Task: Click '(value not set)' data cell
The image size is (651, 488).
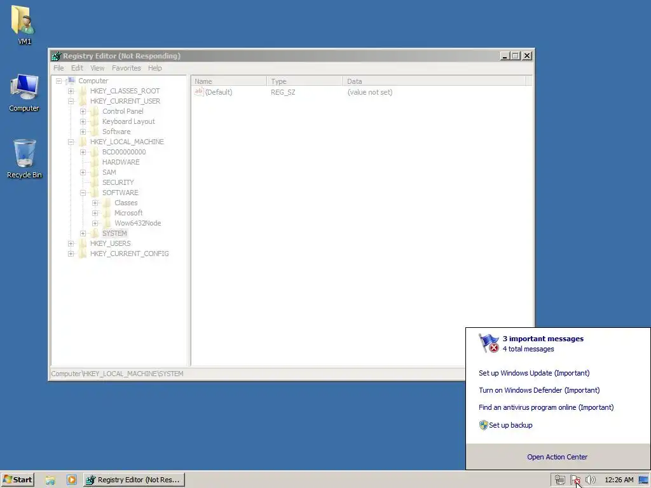Action: (x=370, y=92)
